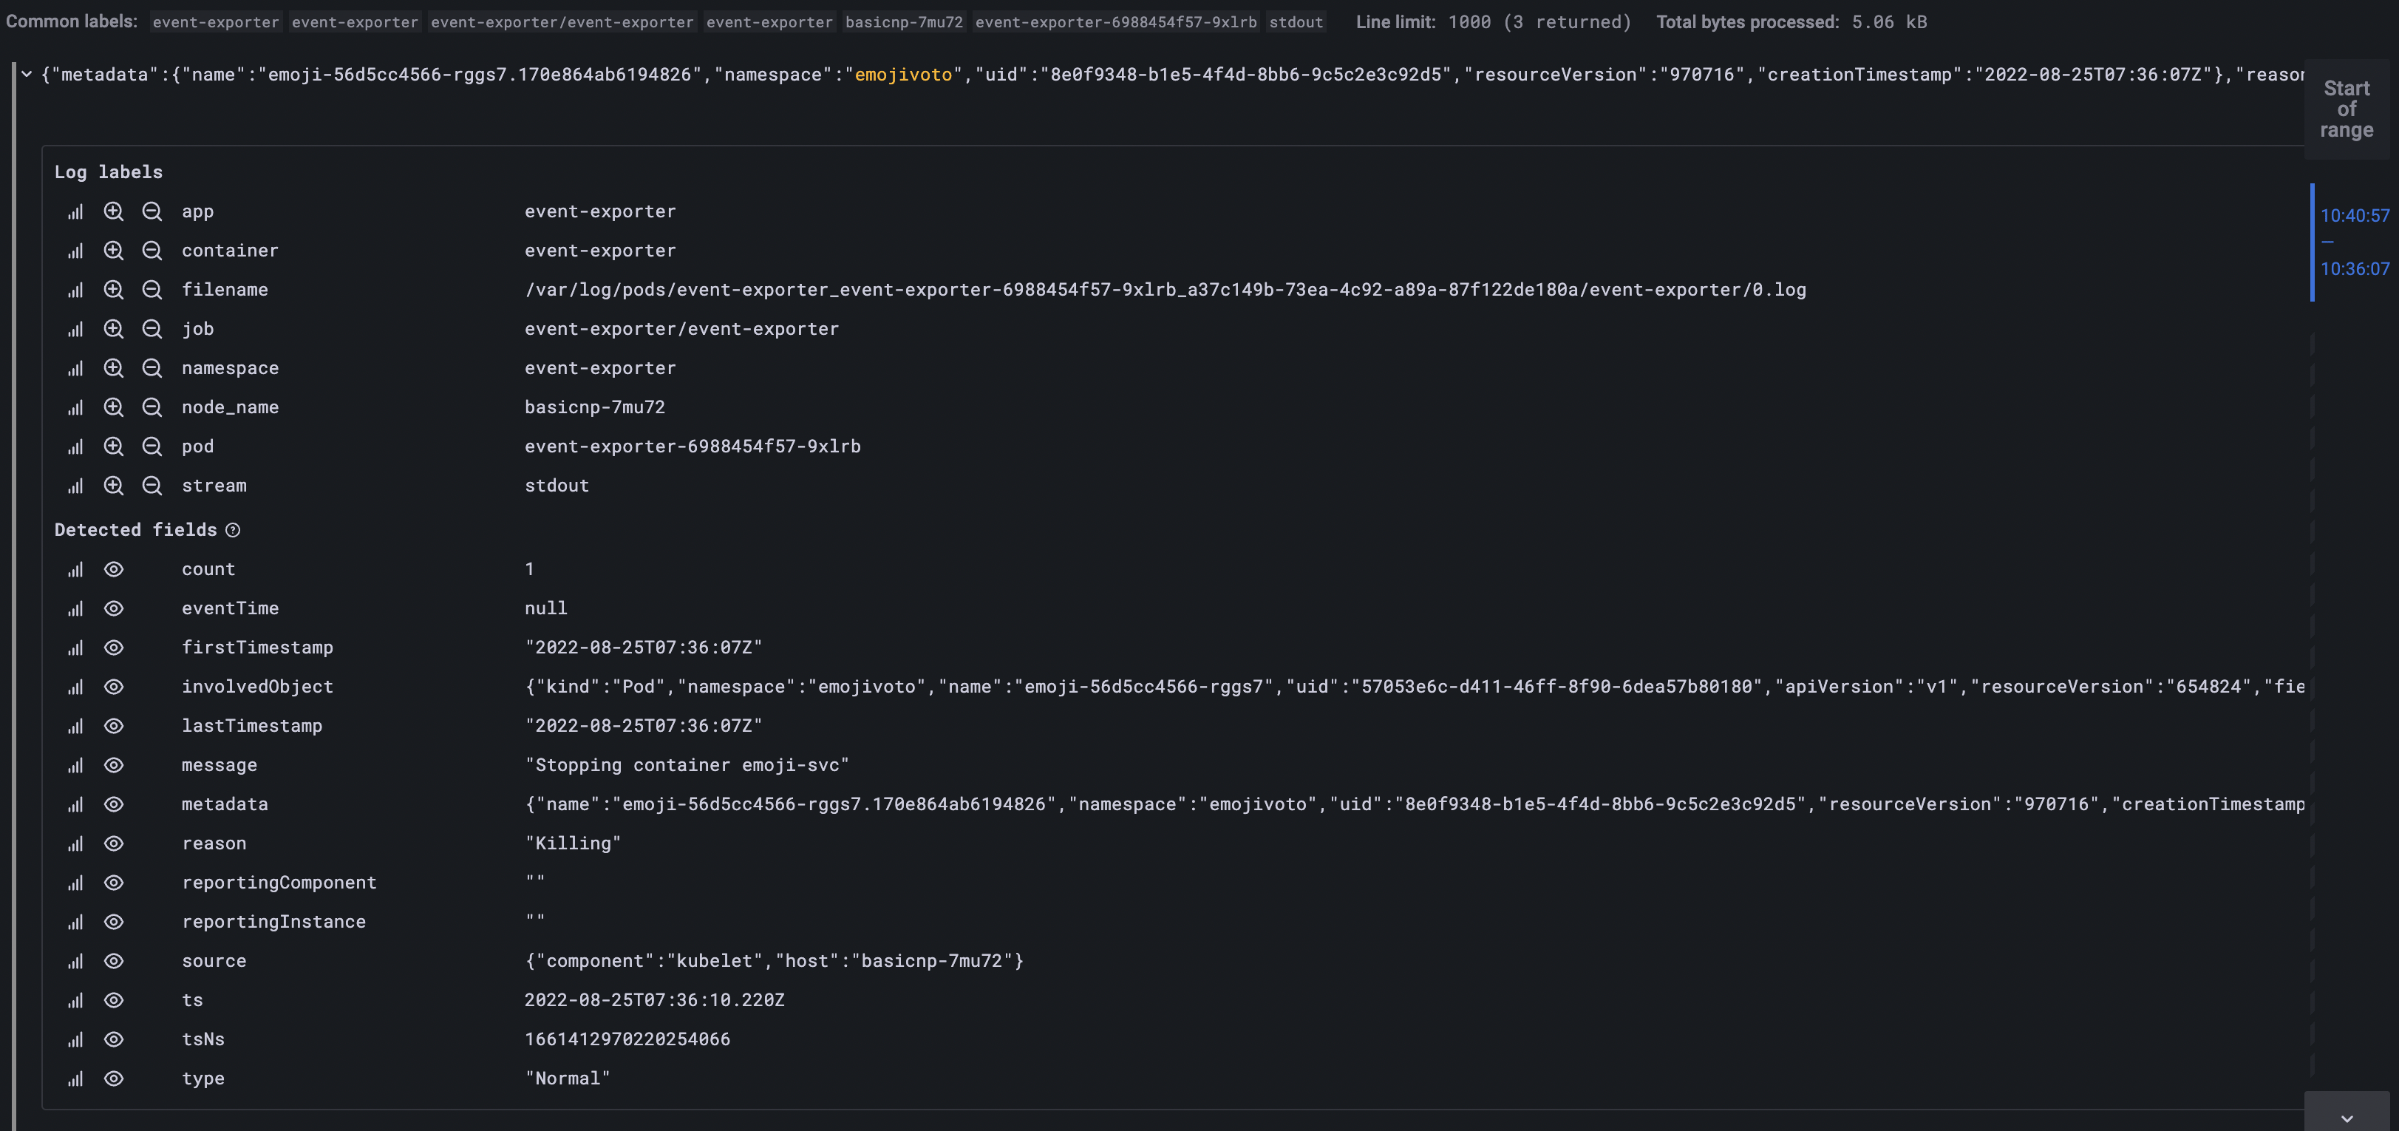This screenshot has width=2399, height=1131.
Task: Filter for job label value
Action: click(x=114, y=329)
